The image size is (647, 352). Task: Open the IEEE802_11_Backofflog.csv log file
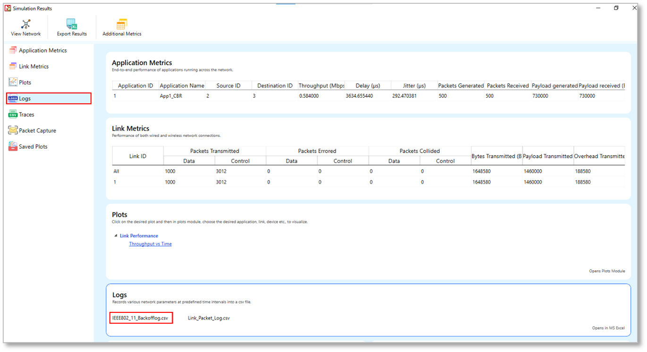tap(140, 318)
